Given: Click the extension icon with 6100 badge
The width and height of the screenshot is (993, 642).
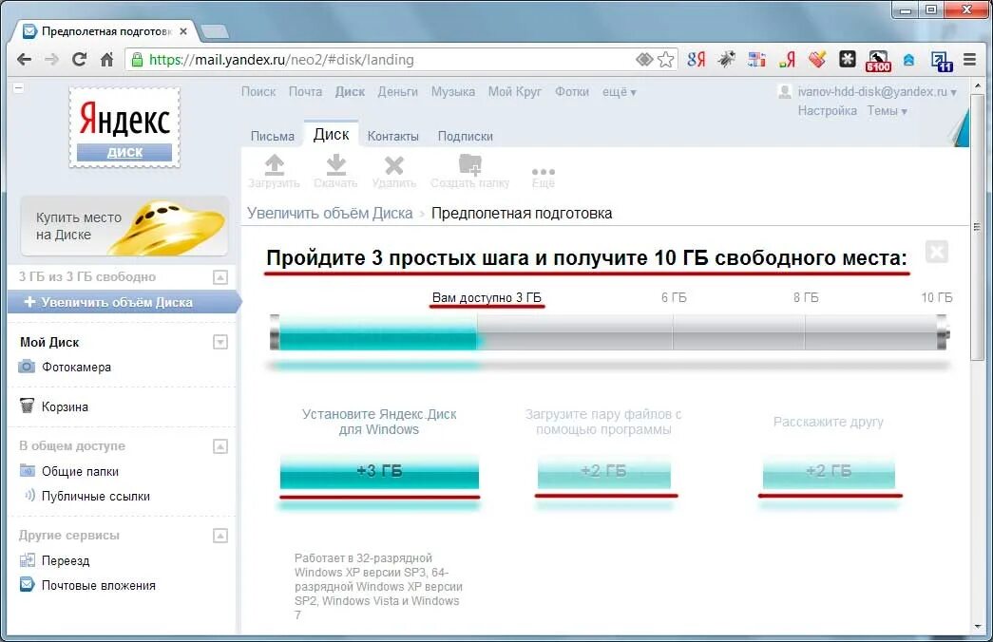Looking at the screenshot, I should point(878,61).
